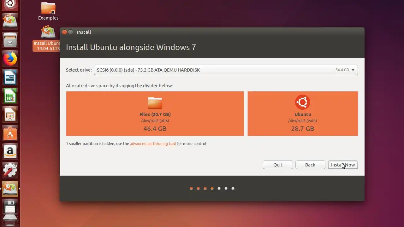Click the topmost installer icon in launcher

[10, 21]
